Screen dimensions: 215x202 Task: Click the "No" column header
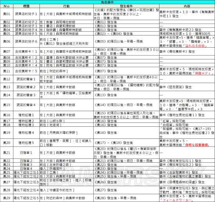pos(7,6)
